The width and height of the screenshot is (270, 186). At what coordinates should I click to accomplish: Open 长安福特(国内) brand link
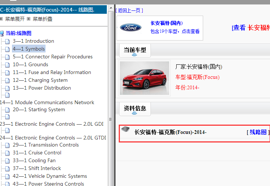[x=167, y=23]
